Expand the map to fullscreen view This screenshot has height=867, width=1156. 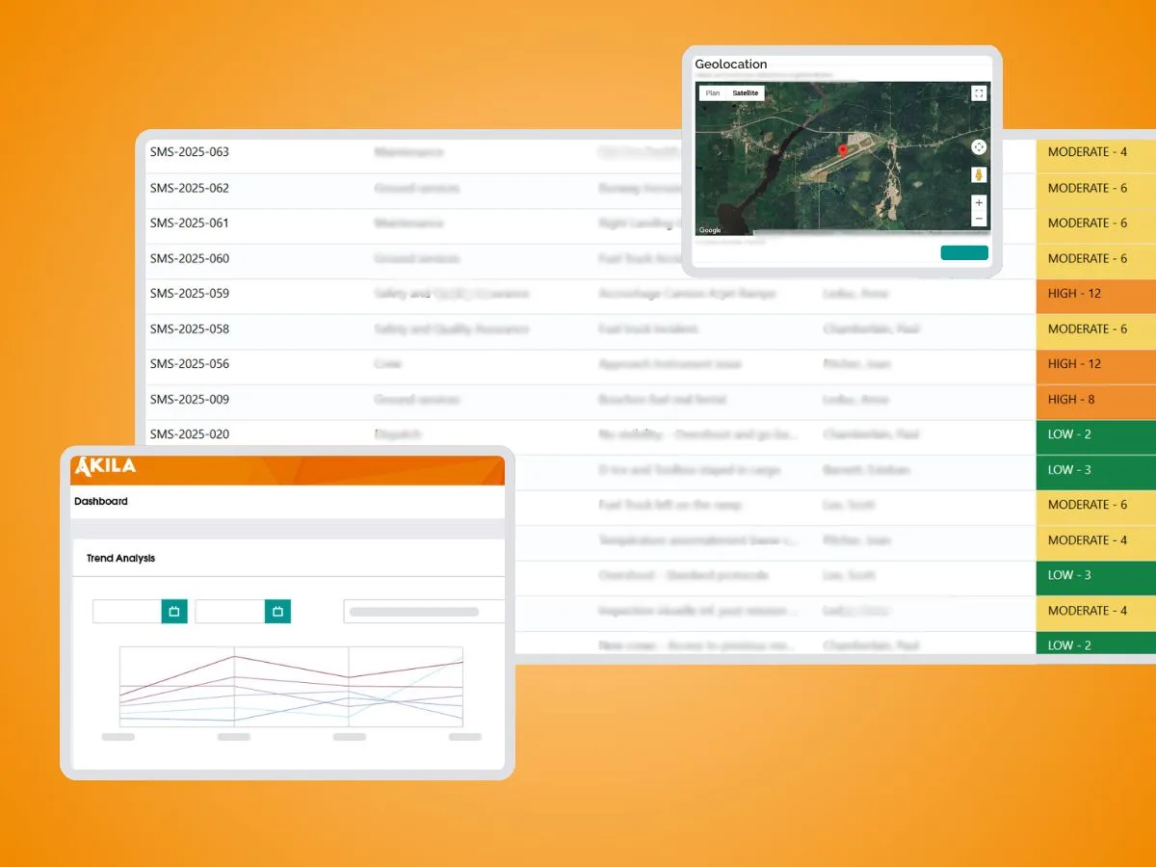click(x=979, y=93)
